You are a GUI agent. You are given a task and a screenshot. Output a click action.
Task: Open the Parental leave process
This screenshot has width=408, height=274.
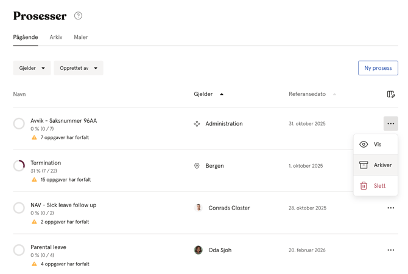pos(48,247)
